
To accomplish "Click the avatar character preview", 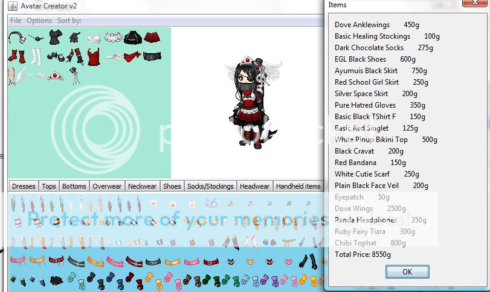I will (x=249, y=103).
